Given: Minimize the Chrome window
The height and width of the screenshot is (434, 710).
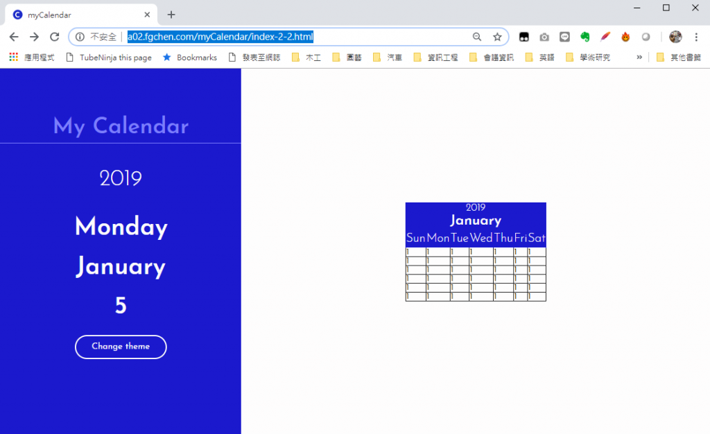Looking at the screenshot, I should coord(637,8).
